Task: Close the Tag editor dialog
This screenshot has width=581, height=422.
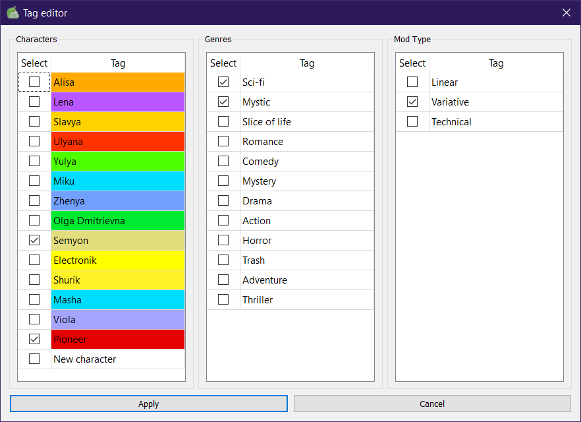Action: coord(567,13)
